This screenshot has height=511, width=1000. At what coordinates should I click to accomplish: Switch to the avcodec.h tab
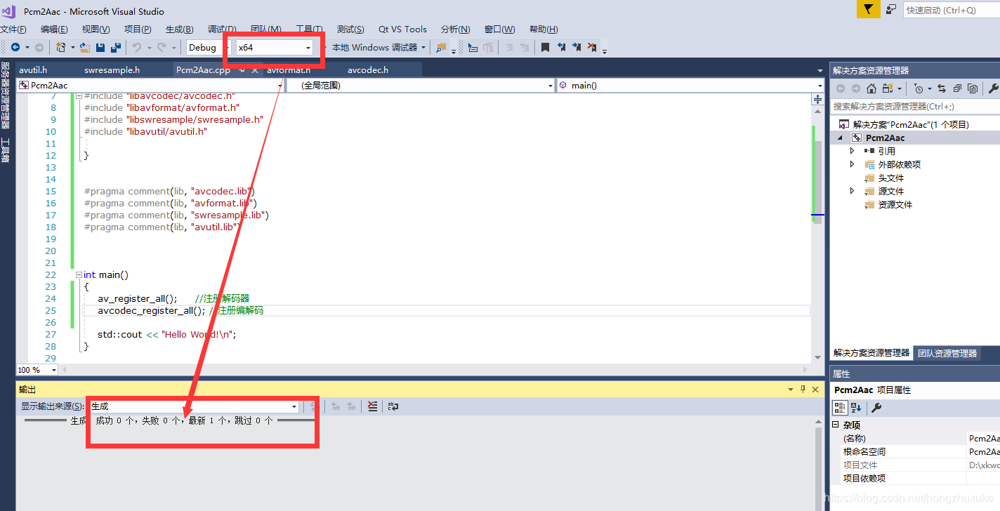(x=368, y=70)
